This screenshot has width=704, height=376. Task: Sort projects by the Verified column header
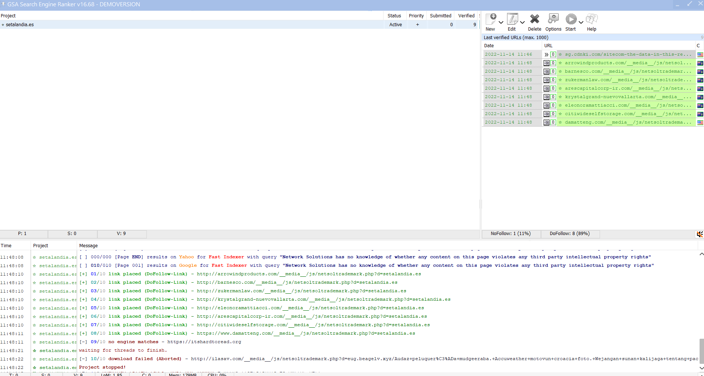point(467,16)
